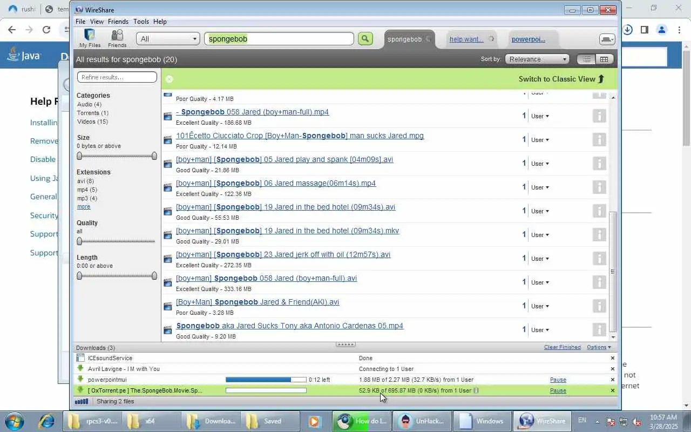Open the My Files view
Viewport: 691px width, 432px height.
[x=90, y=38]
